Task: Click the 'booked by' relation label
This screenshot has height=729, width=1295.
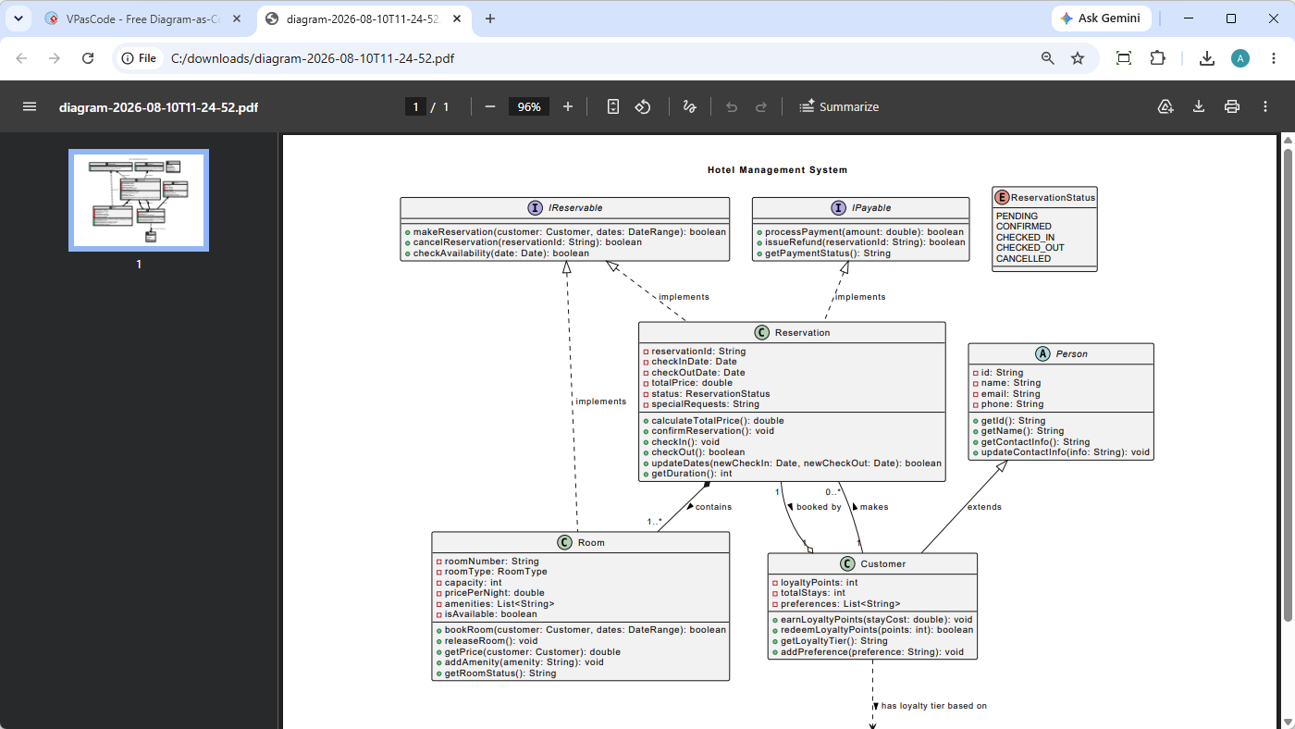Action: pyautogui.click(x=819, y=507)
